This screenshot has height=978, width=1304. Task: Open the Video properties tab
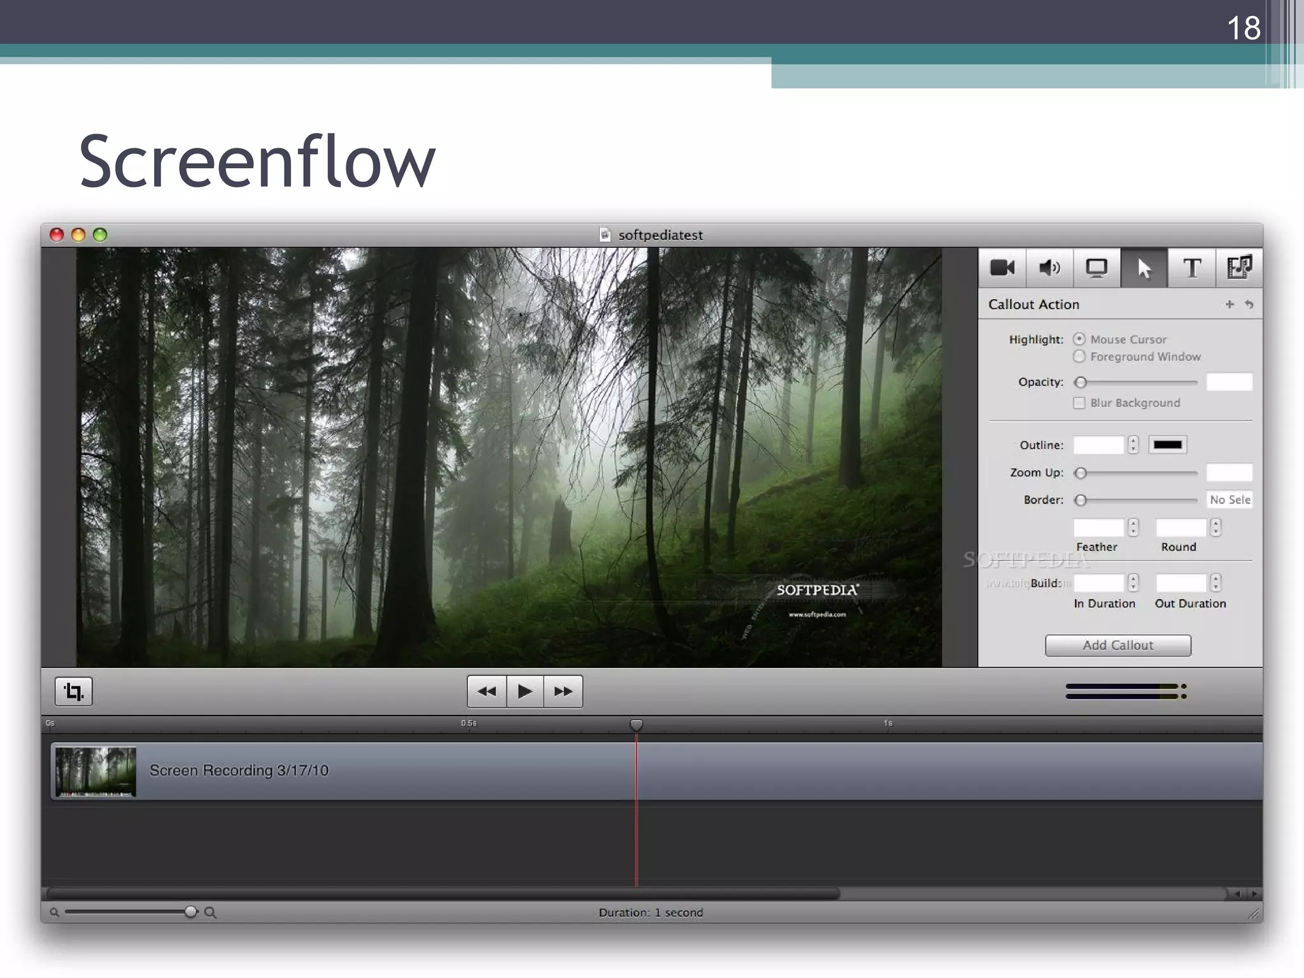point(1002,268)
